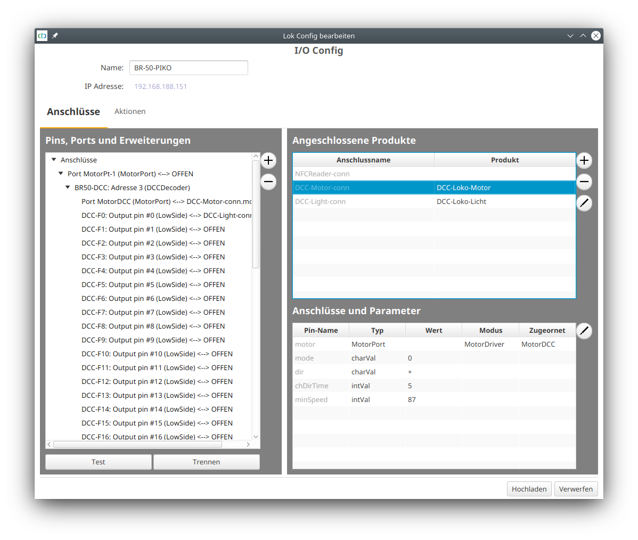Collapse the Anschlüsse root tree node

tap(54, 160)
